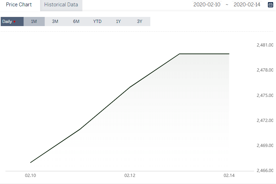Click the first bend in the chart line
Viewport: 276px width, 184px height.
[80, 129]
